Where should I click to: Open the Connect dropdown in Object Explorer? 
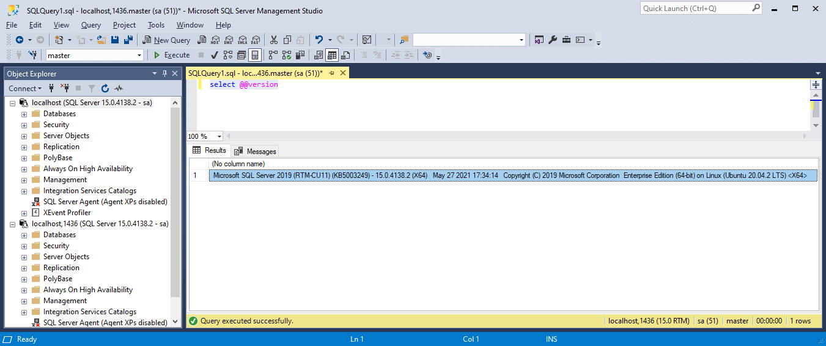tap(25, 88)
